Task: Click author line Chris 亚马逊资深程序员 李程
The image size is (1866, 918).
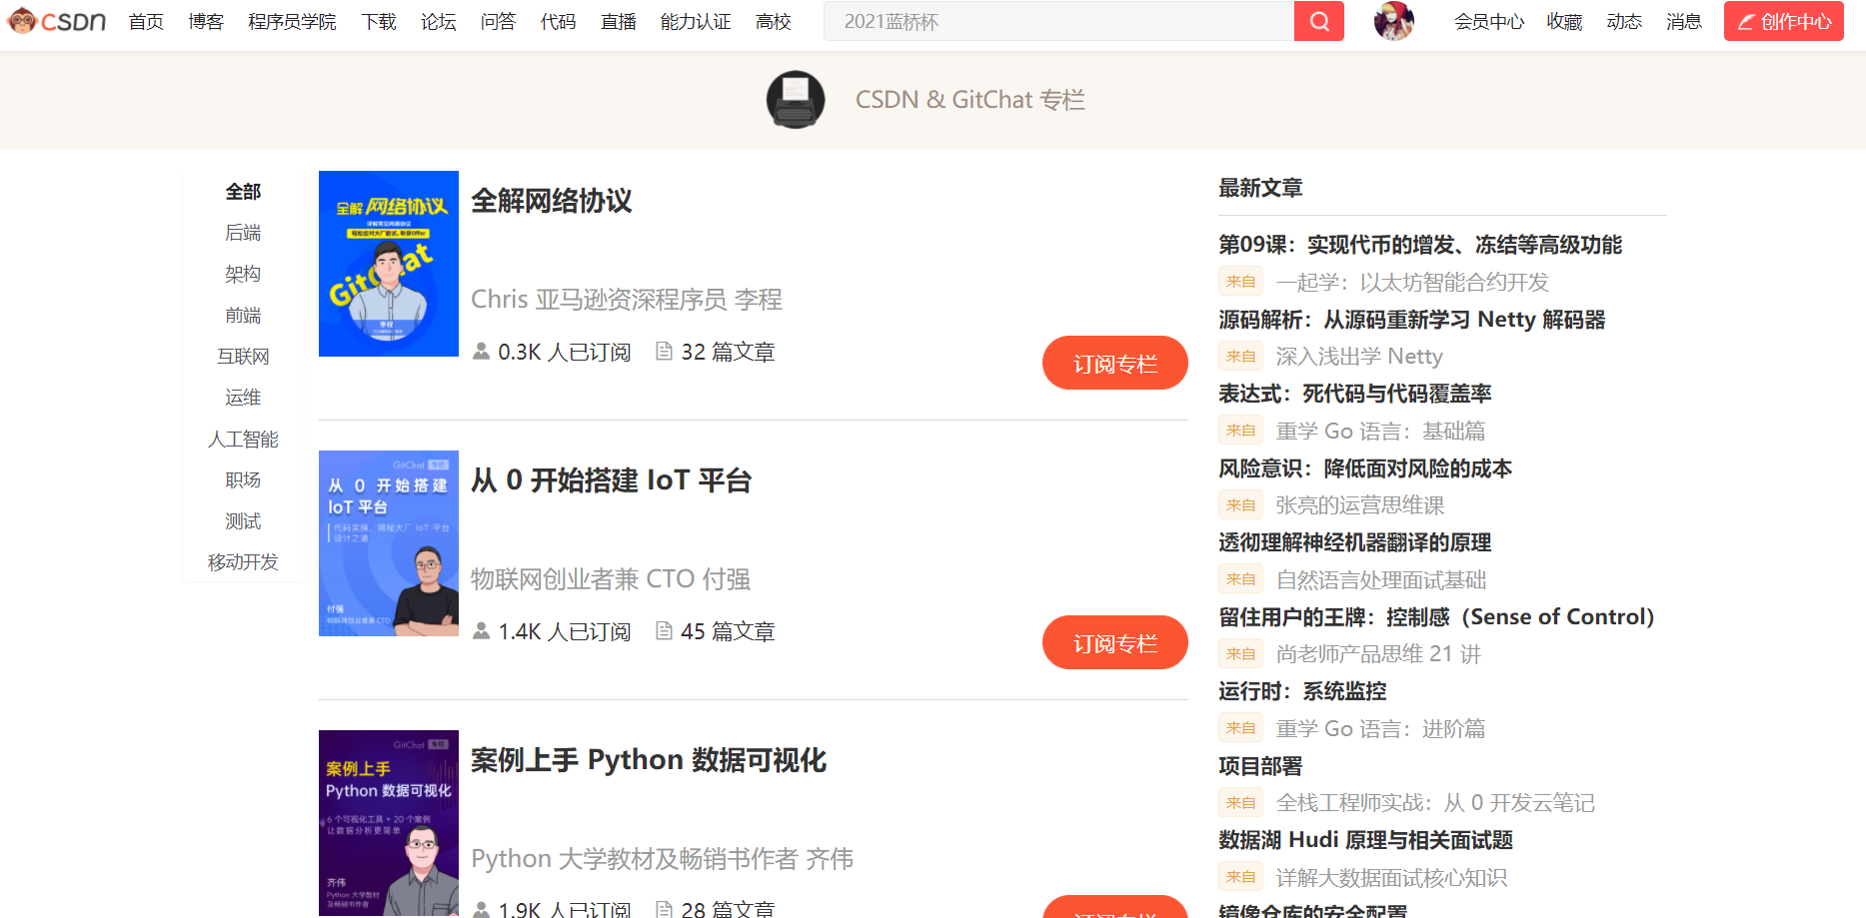Action: pos(627,300)
